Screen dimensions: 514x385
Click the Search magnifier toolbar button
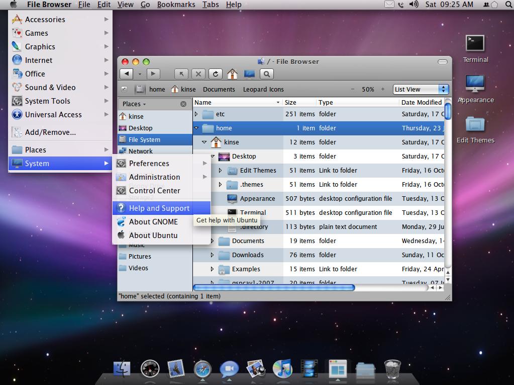pos(267,74)
